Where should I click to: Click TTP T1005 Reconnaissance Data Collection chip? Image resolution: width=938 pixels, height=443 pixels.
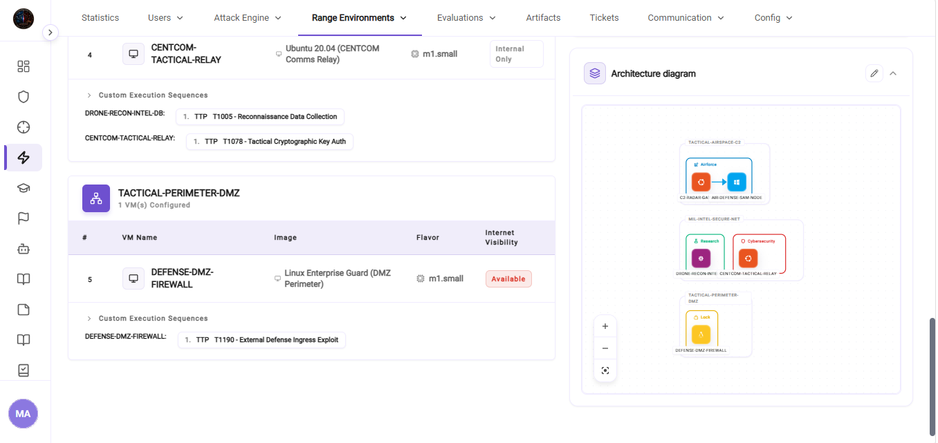point(260,117)
